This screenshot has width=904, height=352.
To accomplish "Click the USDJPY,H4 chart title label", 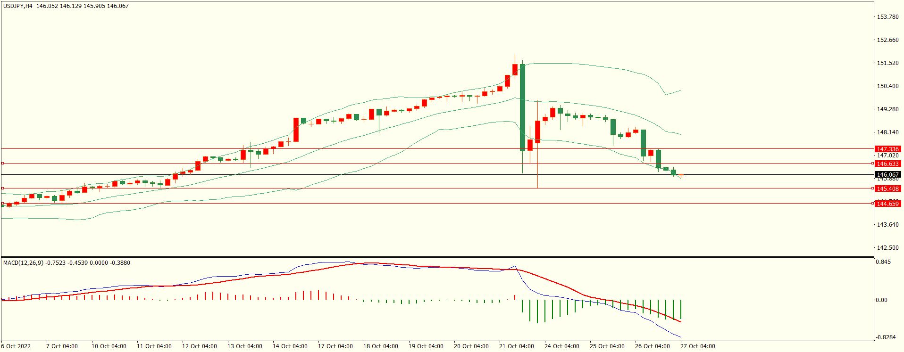I will coord(18,6).
